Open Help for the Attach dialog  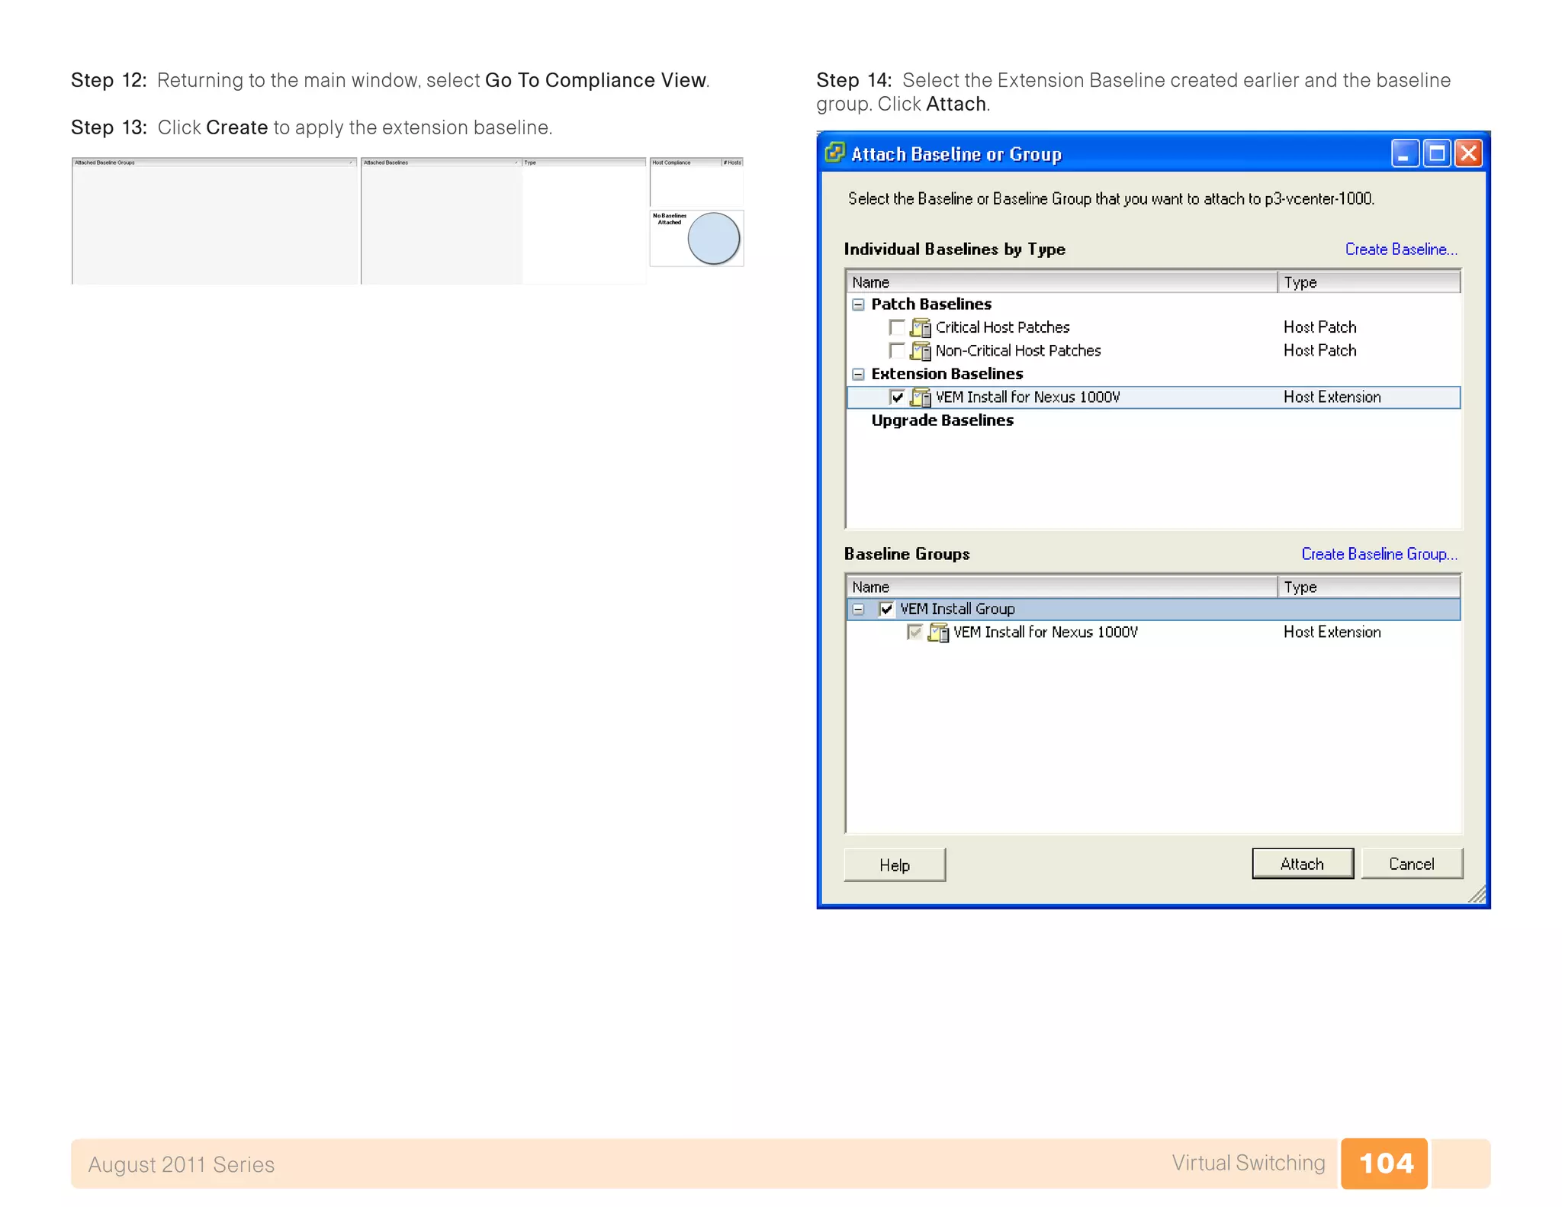(895, 864)
